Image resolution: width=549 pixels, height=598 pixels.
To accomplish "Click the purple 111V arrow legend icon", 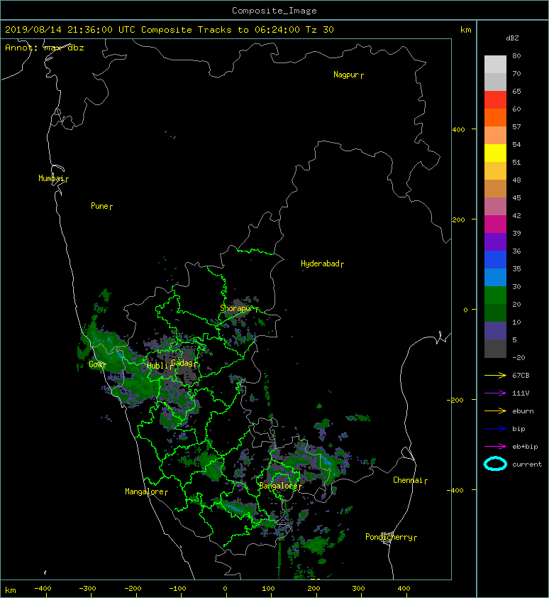I will point(495,393).
